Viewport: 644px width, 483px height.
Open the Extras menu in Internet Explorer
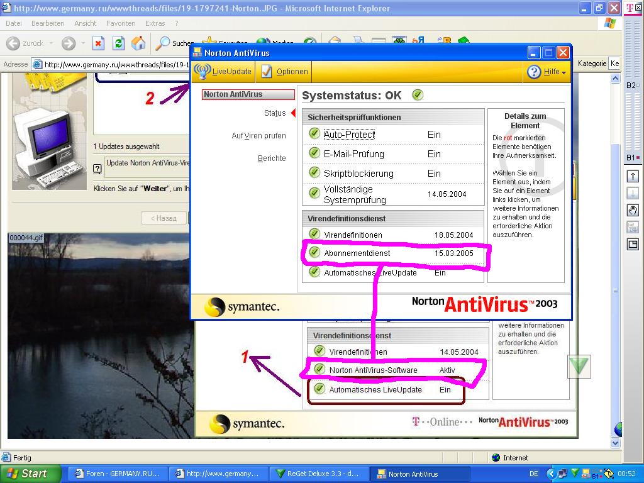[155, 23]
